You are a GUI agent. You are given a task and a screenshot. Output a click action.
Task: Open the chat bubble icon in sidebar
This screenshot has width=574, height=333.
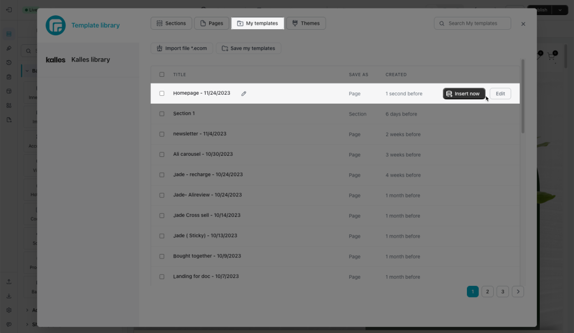pyautogui.click(x=9, y=324)
